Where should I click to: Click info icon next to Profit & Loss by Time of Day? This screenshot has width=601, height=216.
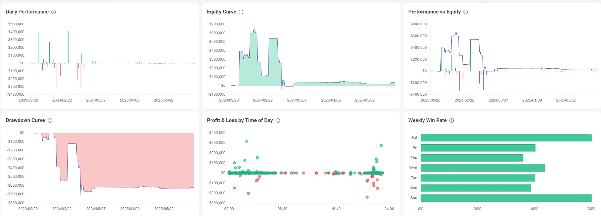click(278, 120)
